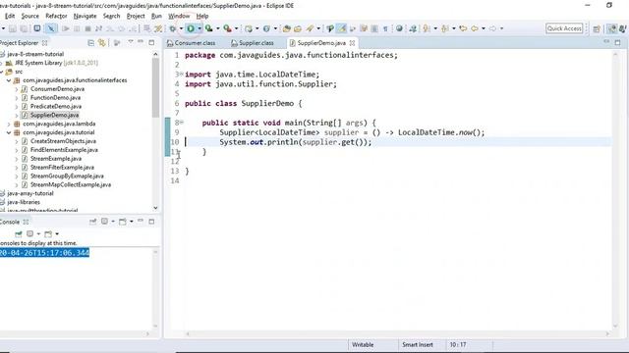Run SupplierDemo with the green Run icon
Screen dimensions: 629x353
click(x=191, y=28)
